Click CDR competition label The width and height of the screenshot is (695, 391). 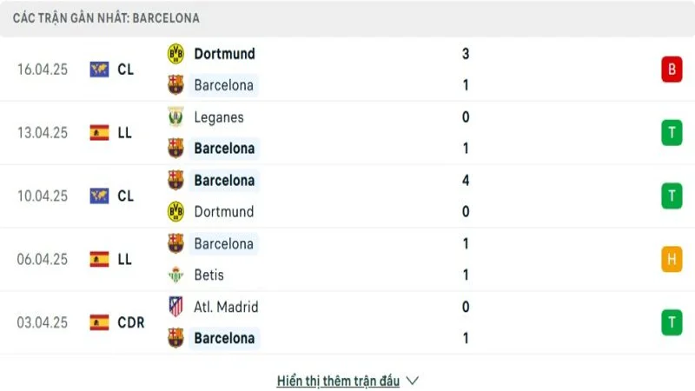(x=130, y=322)
